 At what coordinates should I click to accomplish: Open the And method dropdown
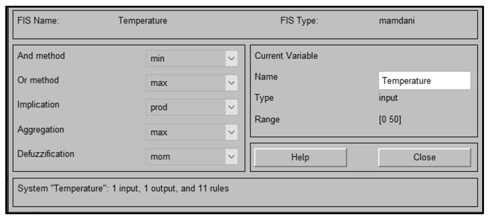pos(192,58)
